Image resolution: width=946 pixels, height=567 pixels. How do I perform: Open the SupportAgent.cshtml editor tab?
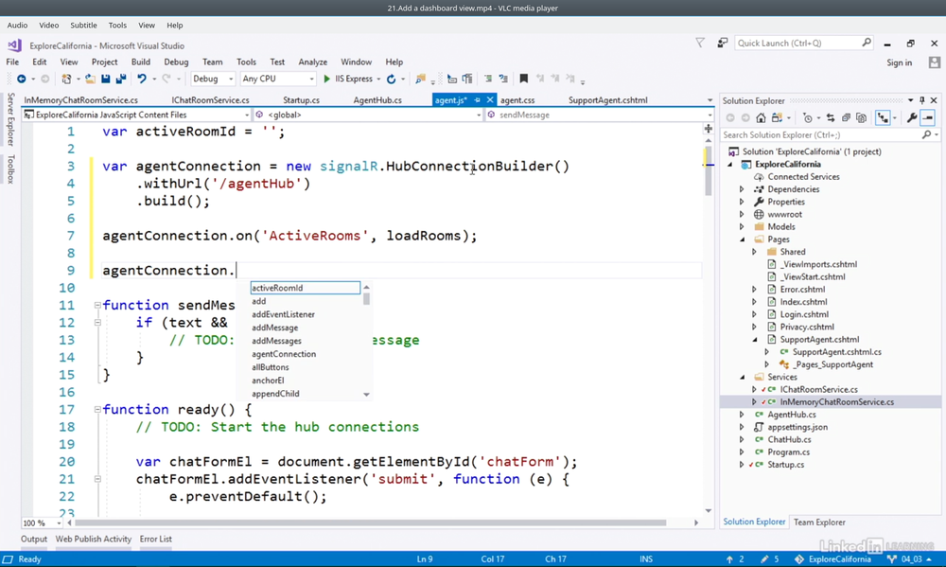(607, 100)
